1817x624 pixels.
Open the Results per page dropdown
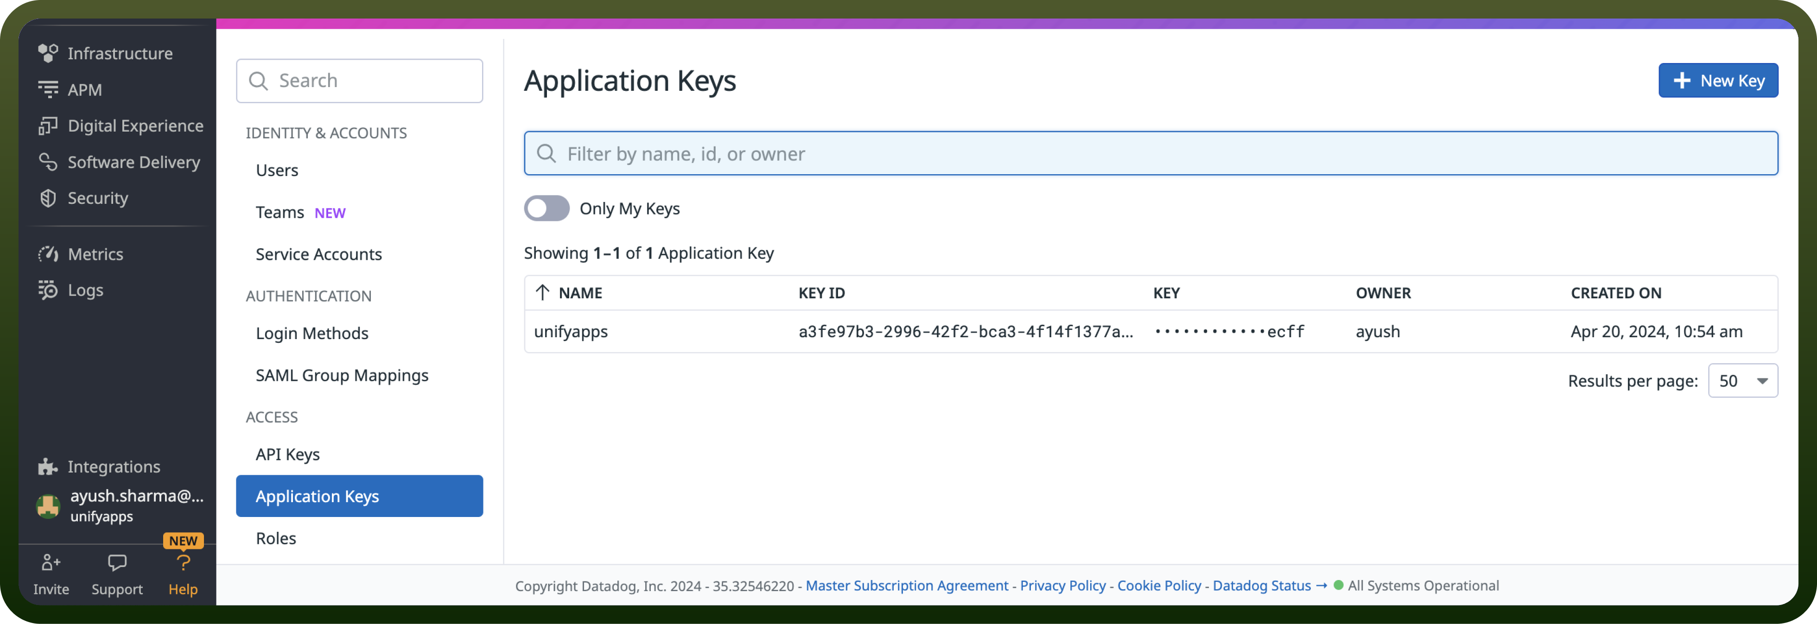[1743, 381]
